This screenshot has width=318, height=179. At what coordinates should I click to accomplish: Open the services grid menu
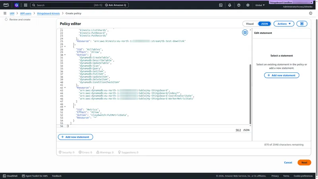[25, 5]
